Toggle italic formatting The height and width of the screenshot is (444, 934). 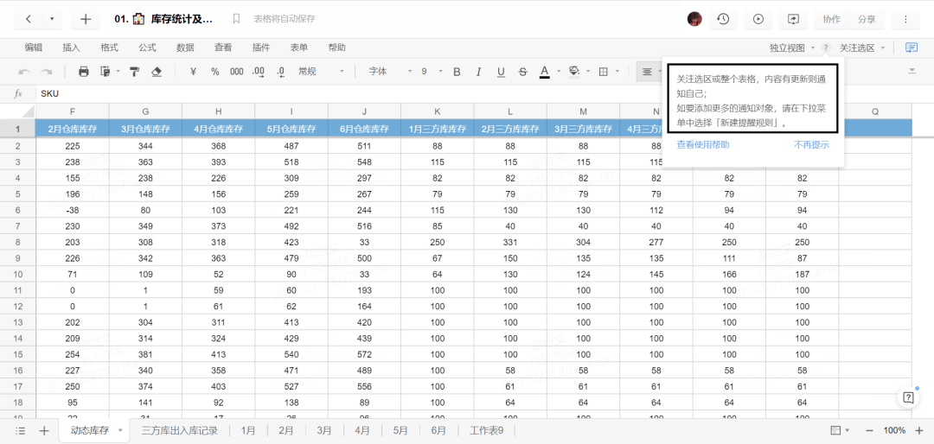478,72
